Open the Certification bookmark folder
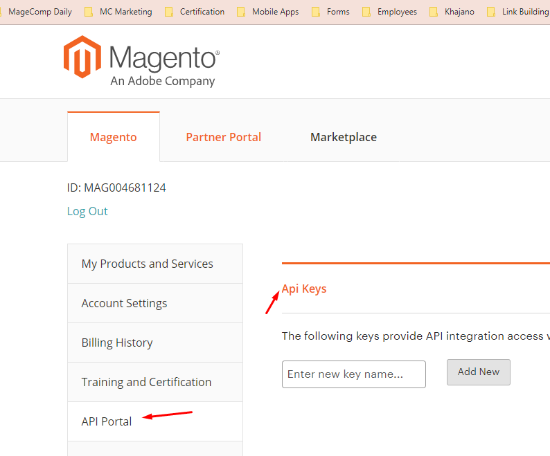This screenshot has height=456, width=550. click(x=195, y=12)
